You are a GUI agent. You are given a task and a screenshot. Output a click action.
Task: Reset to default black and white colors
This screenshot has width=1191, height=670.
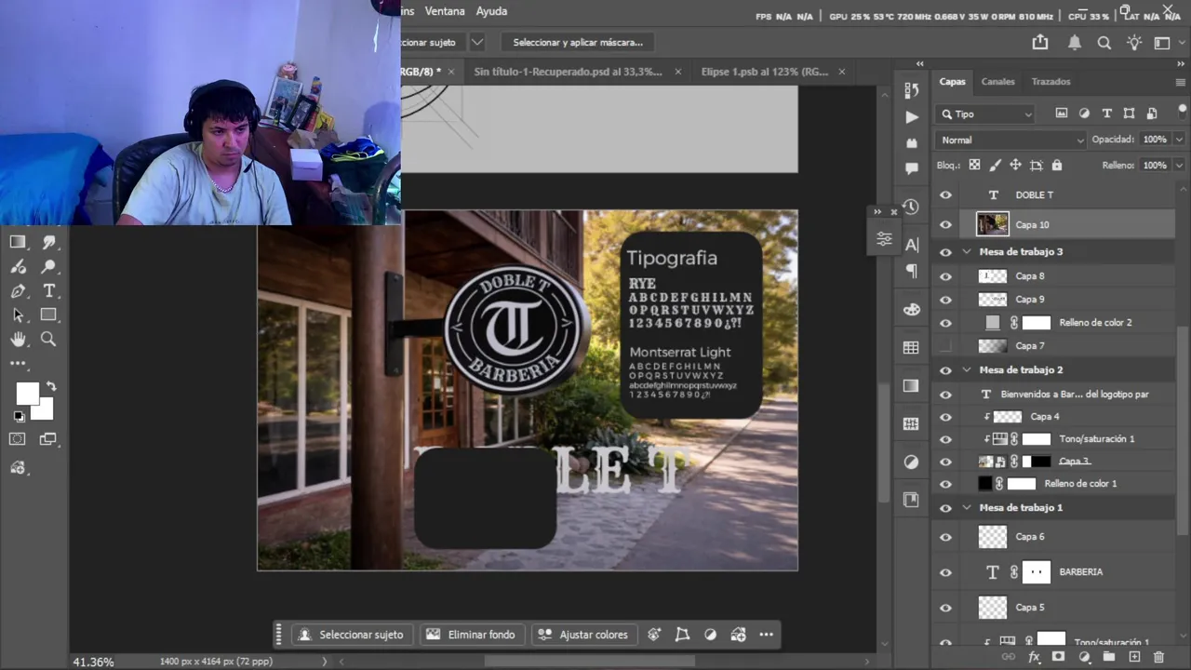click(x=18, y=417)
